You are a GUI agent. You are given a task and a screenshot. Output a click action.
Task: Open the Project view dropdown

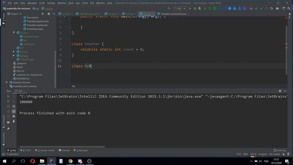click(14, 14)
